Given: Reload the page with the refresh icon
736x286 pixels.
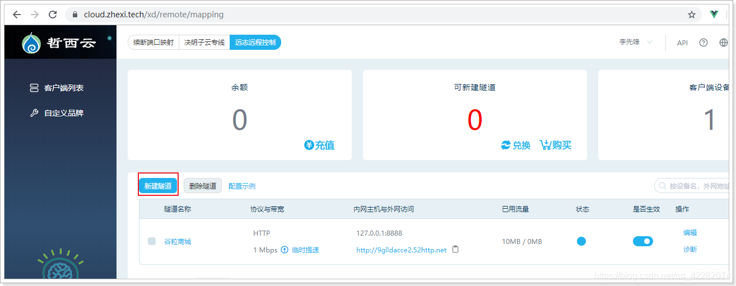Looking at the screenshot, I should pos(53,15).
